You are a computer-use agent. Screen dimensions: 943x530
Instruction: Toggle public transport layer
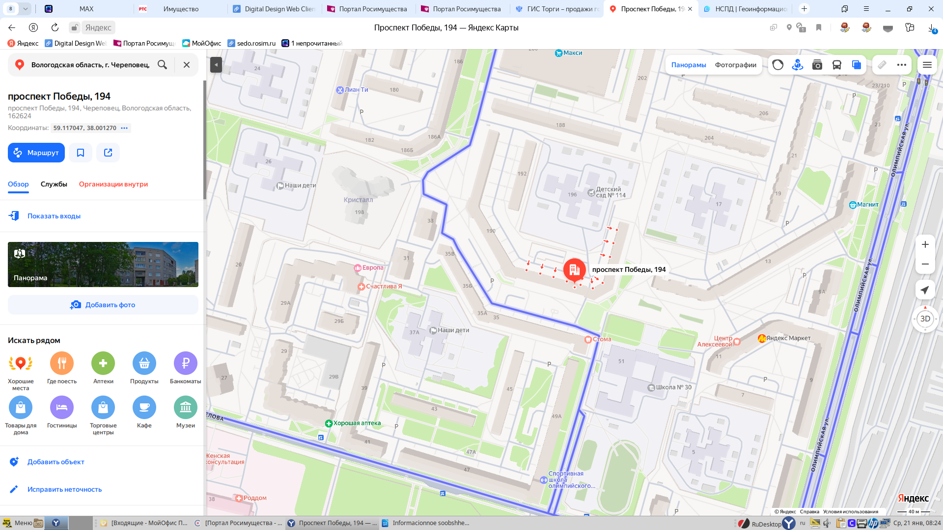pyautogui.click(x=836, y=65)
